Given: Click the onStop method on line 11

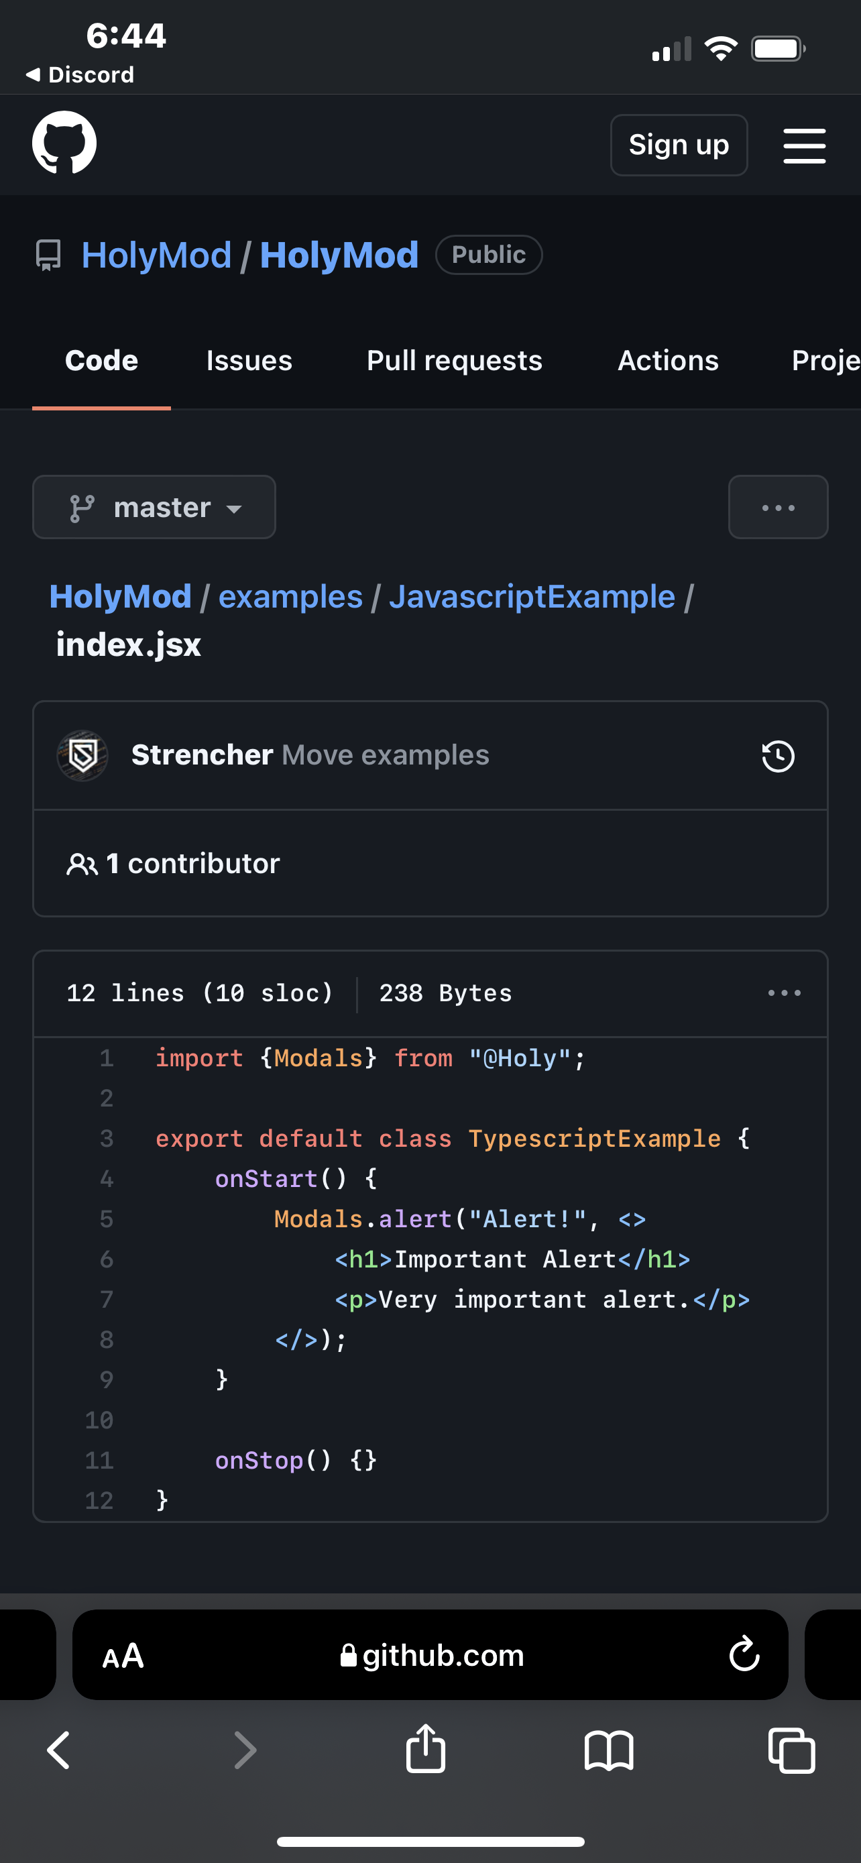Looking at the screenshot, I should coord(259,1460).
